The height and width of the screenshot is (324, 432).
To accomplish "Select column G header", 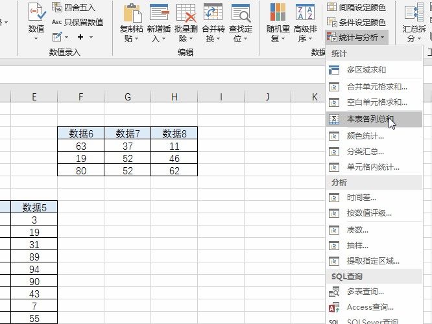I will [128, 97].
